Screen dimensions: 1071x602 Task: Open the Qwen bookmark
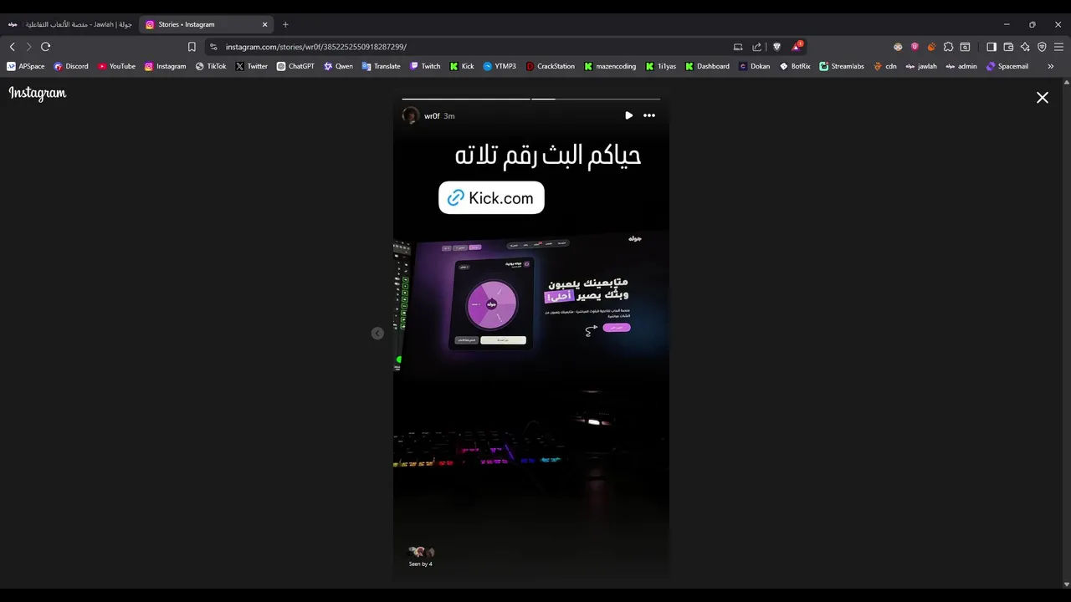pos(339,66)
